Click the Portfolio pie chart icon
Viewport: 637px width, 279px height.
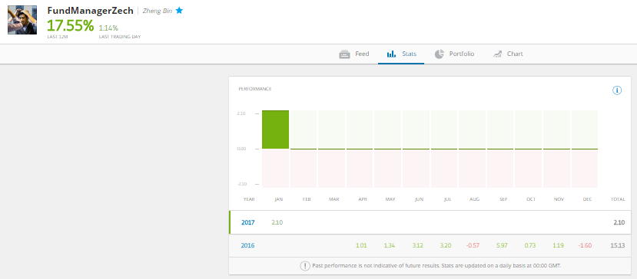tap(440, 54)
